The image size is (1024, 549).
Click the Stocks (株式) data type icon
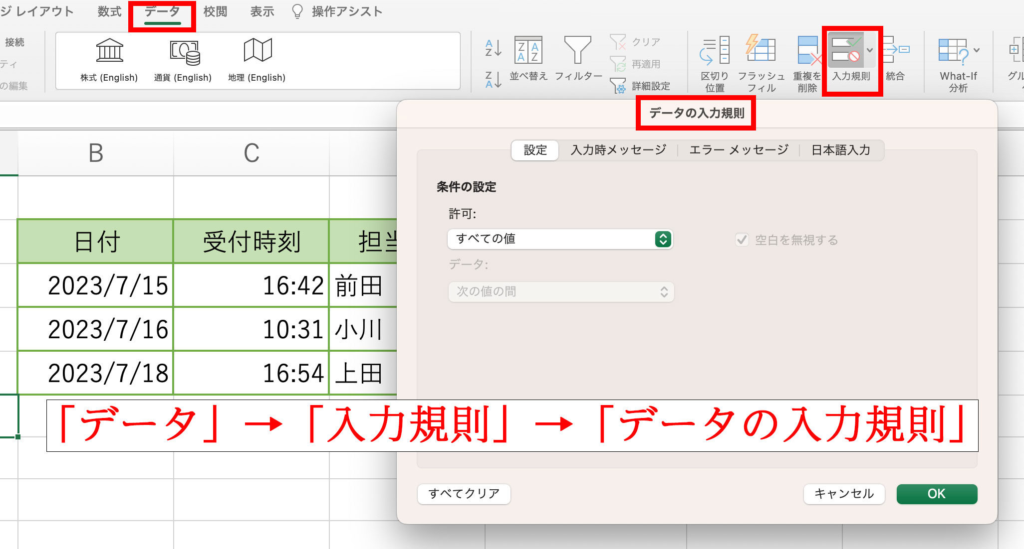109,51
